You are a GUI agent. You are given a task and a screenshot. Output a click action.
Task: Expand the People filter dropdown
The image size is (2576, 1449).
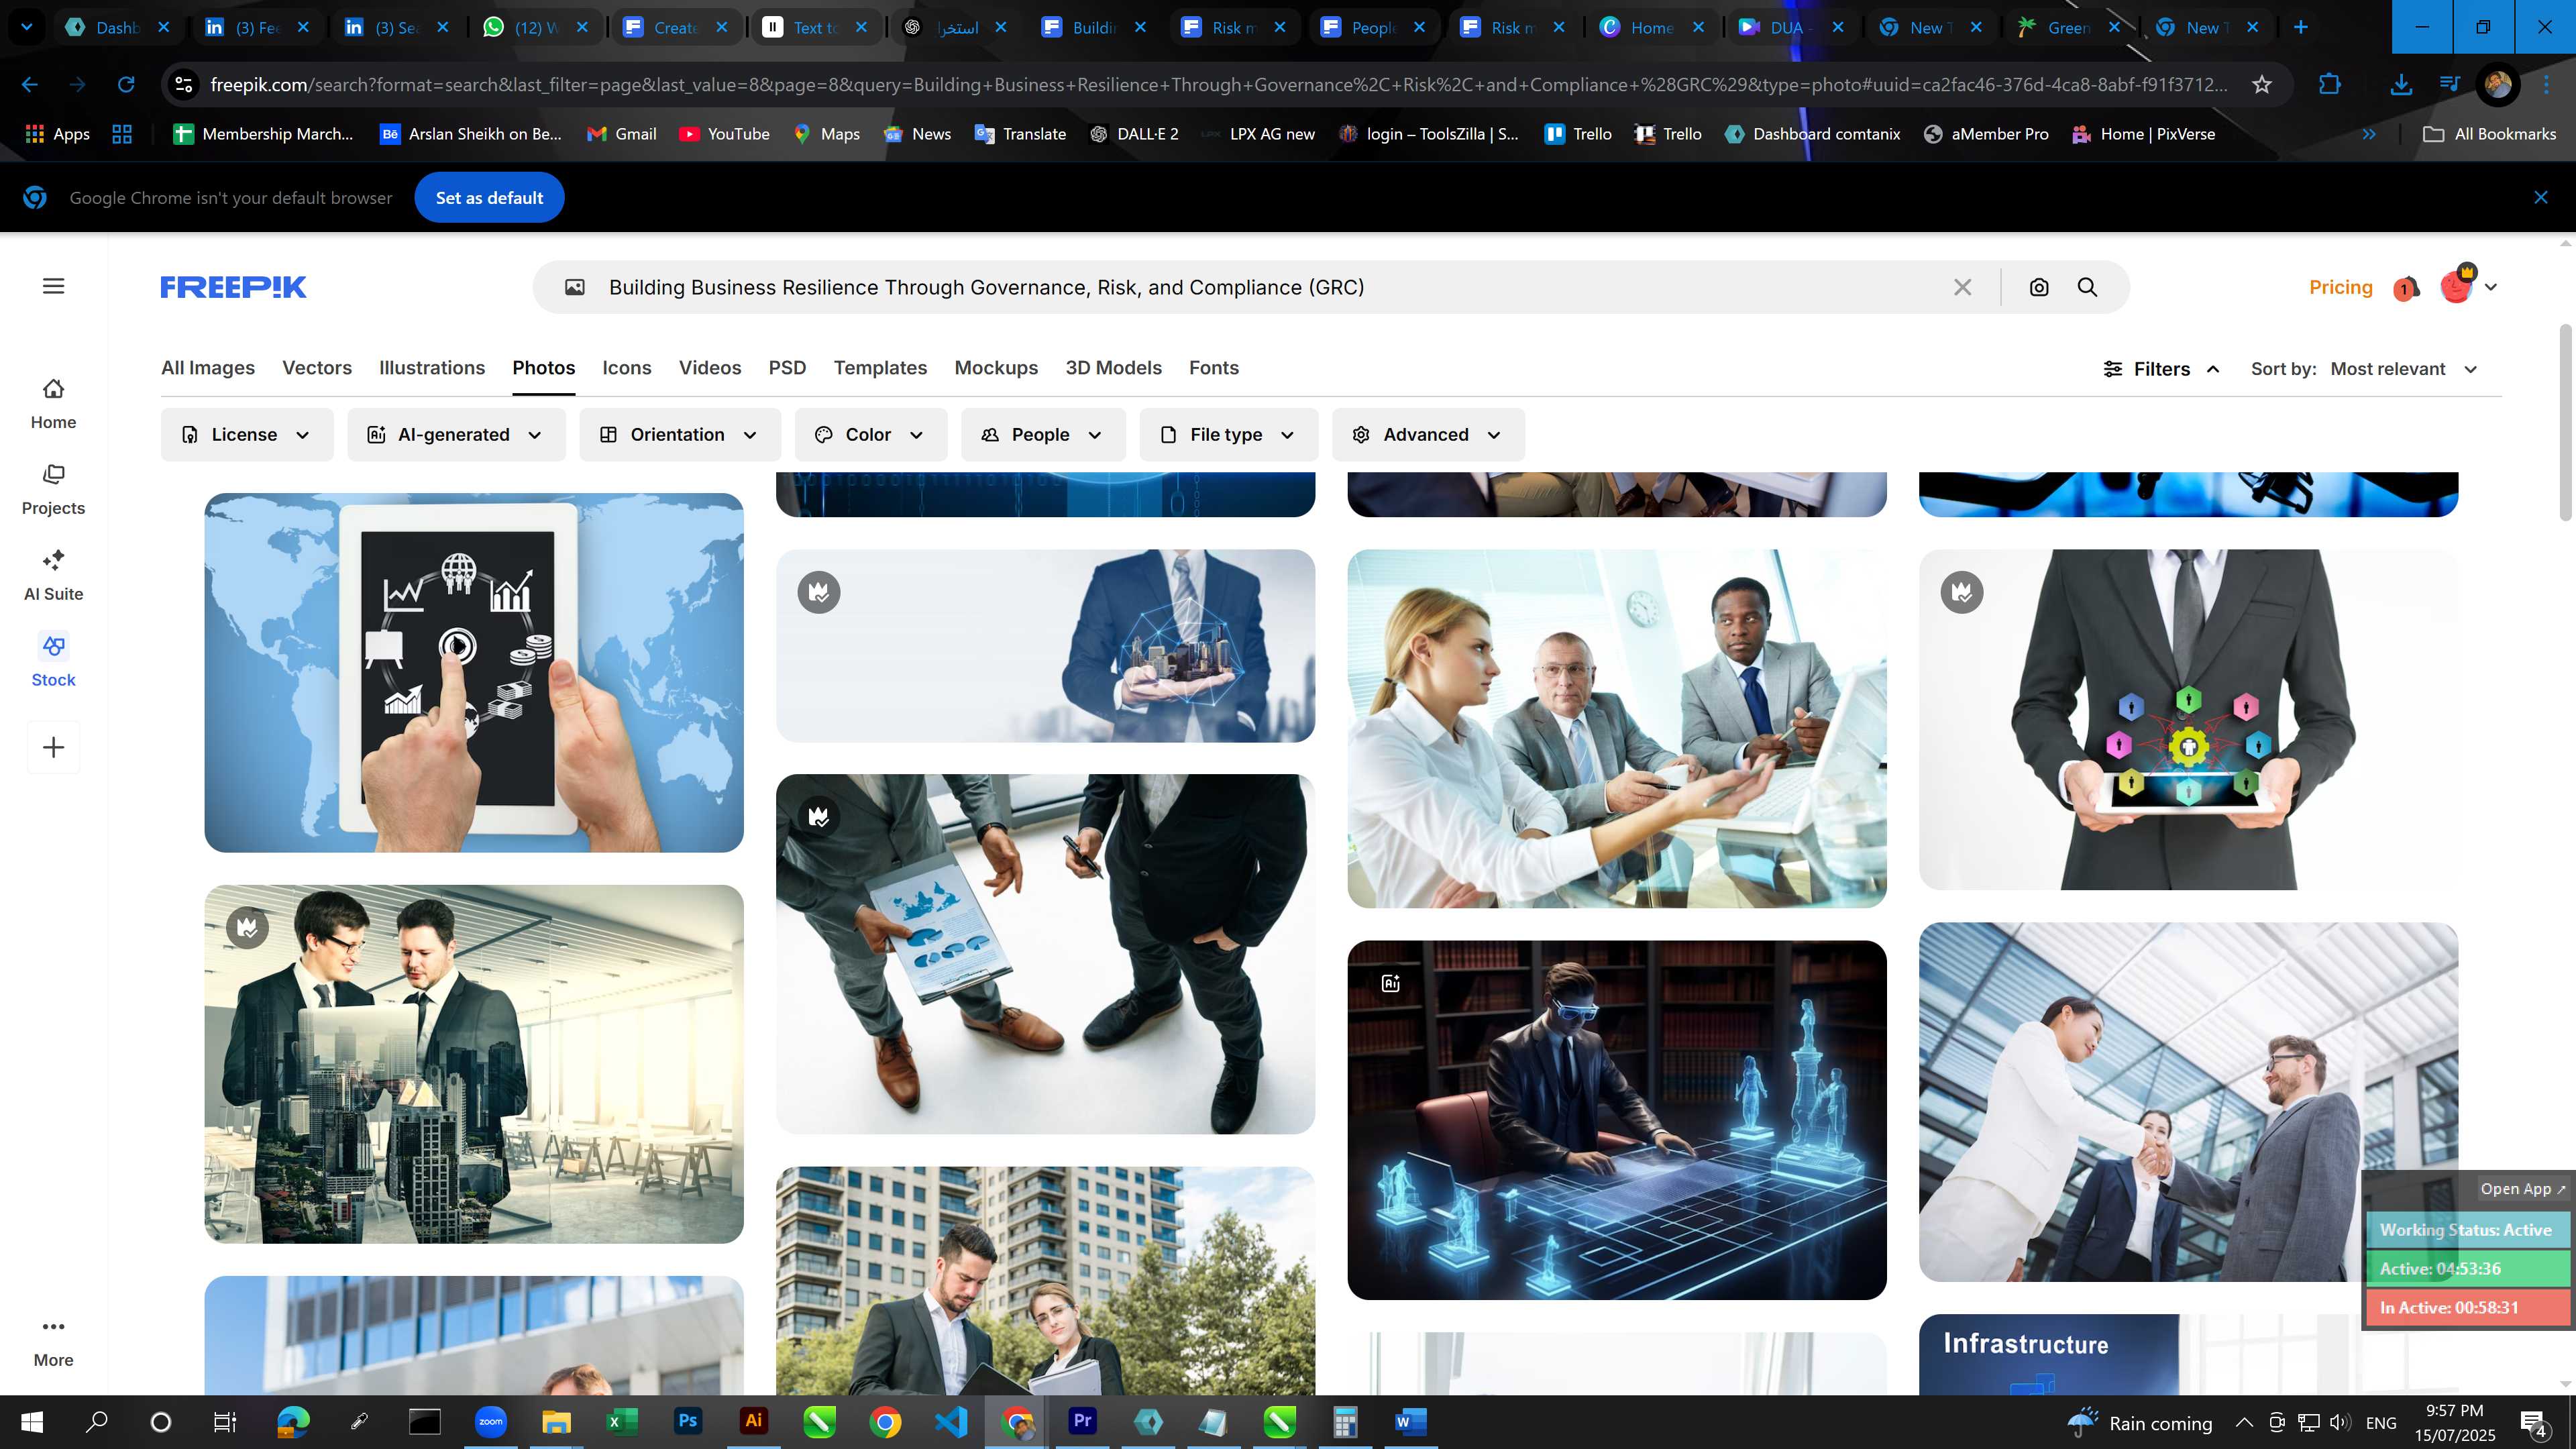click(x=1043, y=435)
